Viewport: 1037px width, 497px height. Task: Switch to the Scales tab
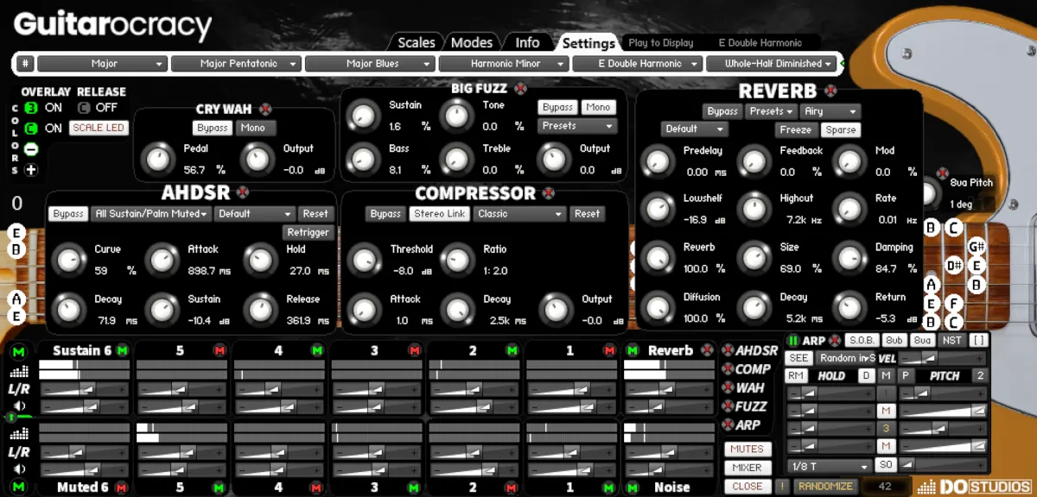(x=416, y=42)
